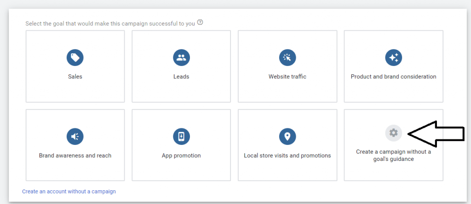Image resolution: width=471 pixels, height=204 pixels.
Task: Pick the Local store visits location pin icon
Action: click(287, 136)
